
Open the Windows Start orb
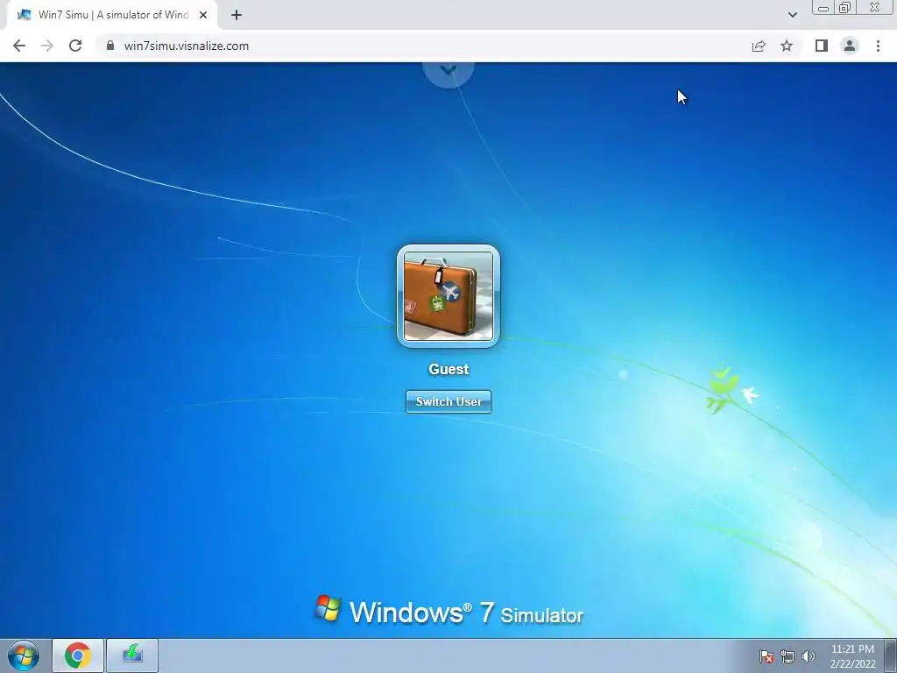pos(24,655)
